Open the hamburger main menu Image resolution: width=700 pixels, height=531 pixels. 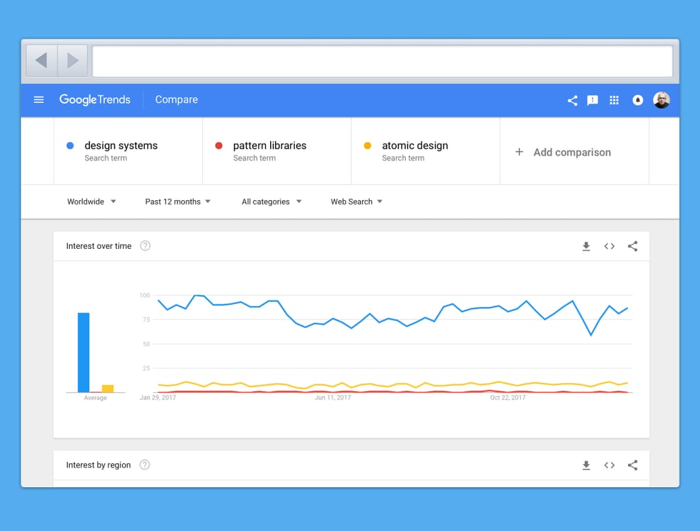[x=39, y=100]
